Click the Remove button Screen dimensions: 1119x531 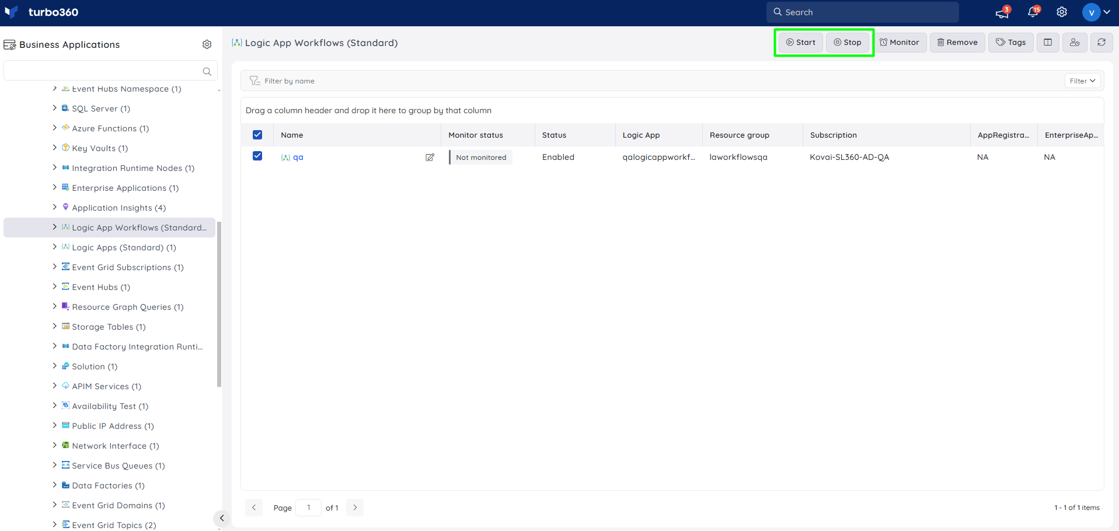point(957,43)
